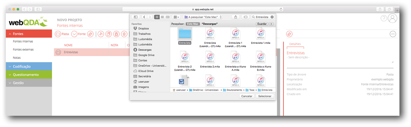Open Fontes internas in sidebar
Image resolution: width=411 pixels, height=127 pixels.
pyautogui.click(x=23, y=41)
